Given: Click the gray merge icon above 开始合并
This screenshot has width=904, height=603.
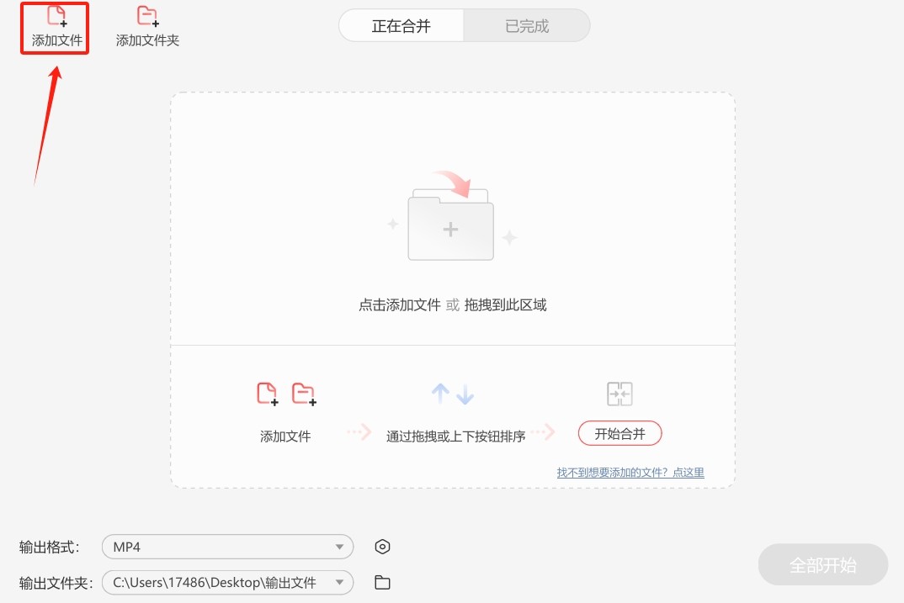Looking at the screenshot, I should pyautogui.click(x=620, y=394).
